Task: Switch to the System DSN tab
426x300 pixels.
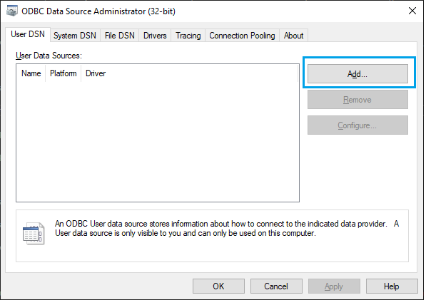Action: (x=75, y=36)
